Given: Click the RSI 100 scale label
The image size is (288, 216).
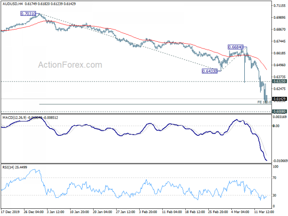Looking at the screenshot, I should pos(276,167).
